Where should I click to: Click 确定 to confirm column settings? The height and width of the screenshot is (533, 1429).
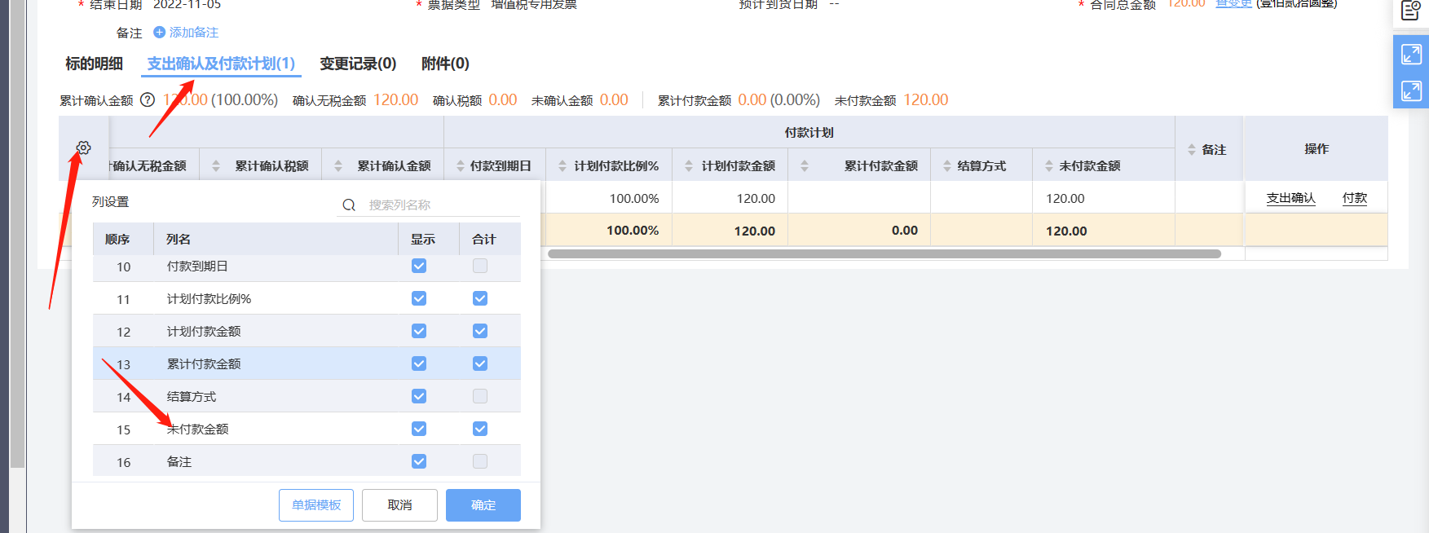[483, 505]
